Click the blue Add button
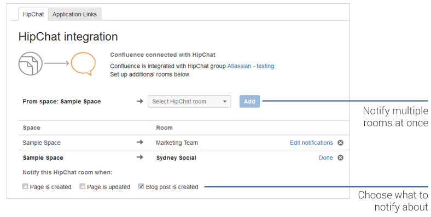 (x=249, y=102)
